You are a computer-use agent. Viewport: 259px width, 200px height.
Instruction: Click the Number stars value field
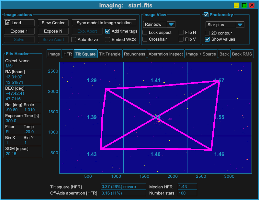tap(187, 193)
